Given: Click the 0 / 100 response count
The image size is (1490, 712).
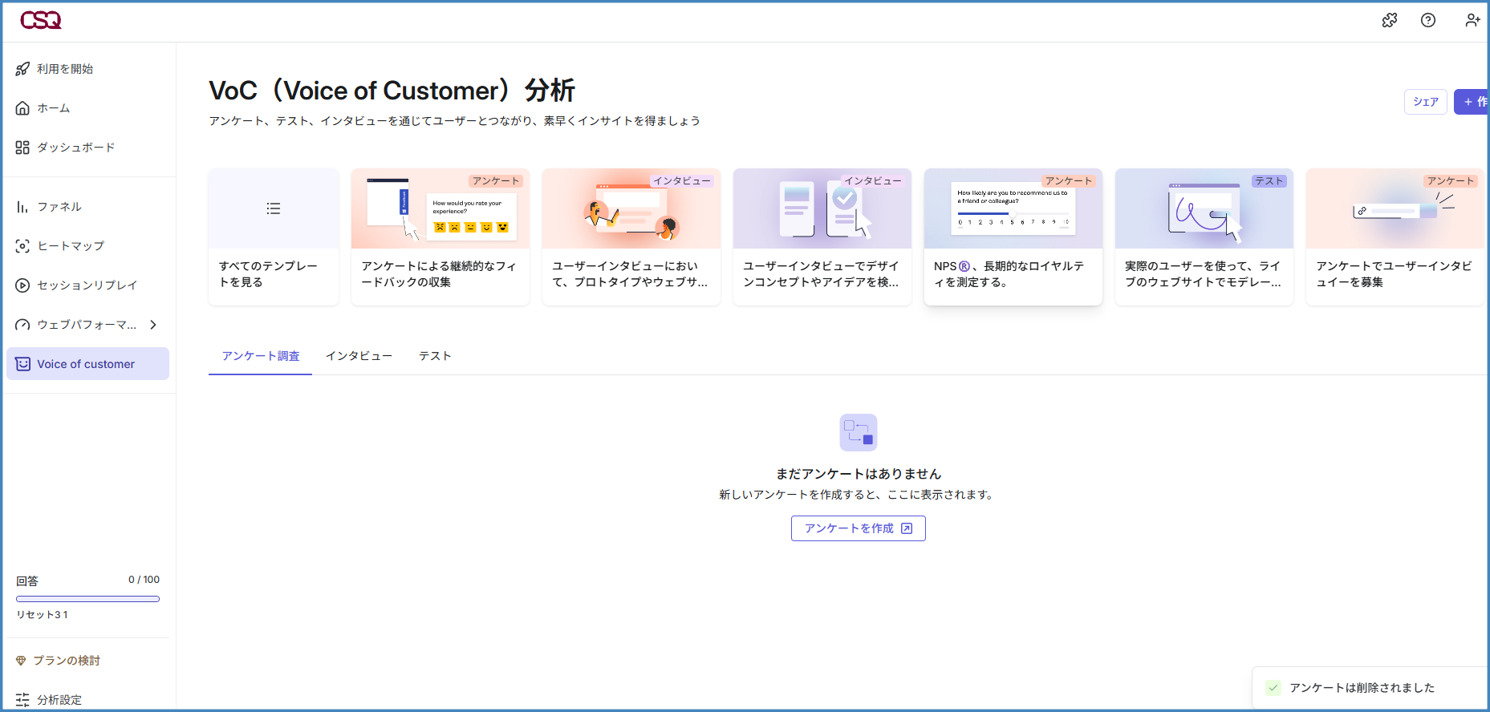Looking at the screenshot, I should (x=144, y=580).
